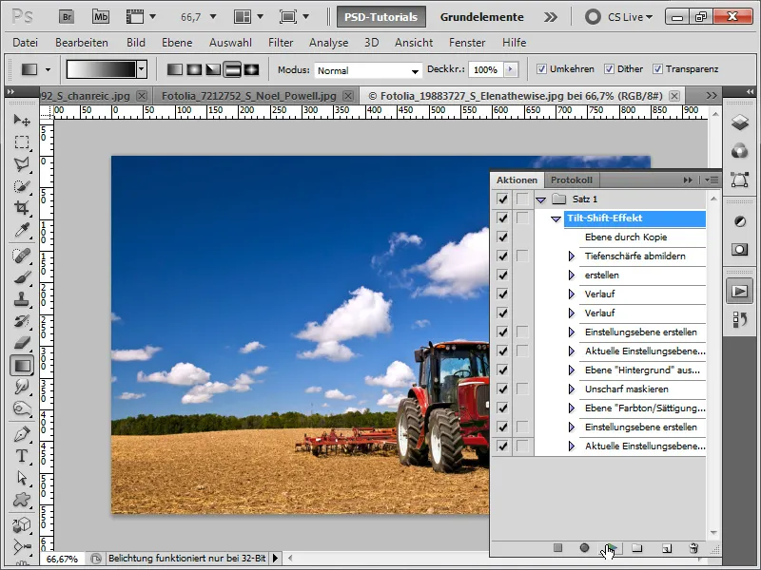Toggle checkmark for Ebene durch Kopie step
The image size is (761, 570).
click(502, 237)
